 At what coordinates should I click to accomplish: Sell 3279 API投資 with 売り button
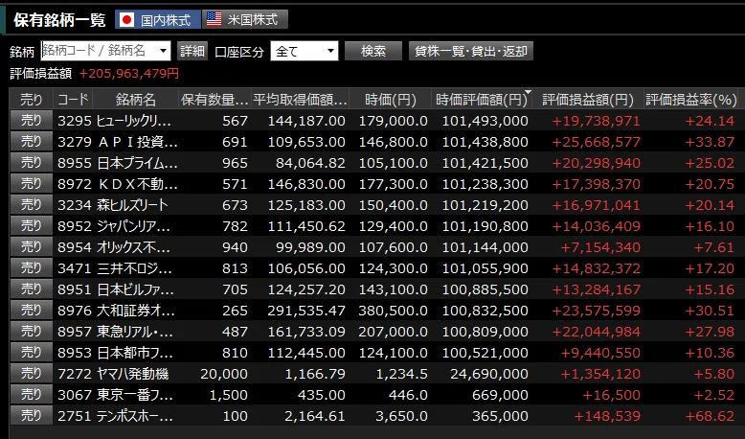click(x=32, y=142)
